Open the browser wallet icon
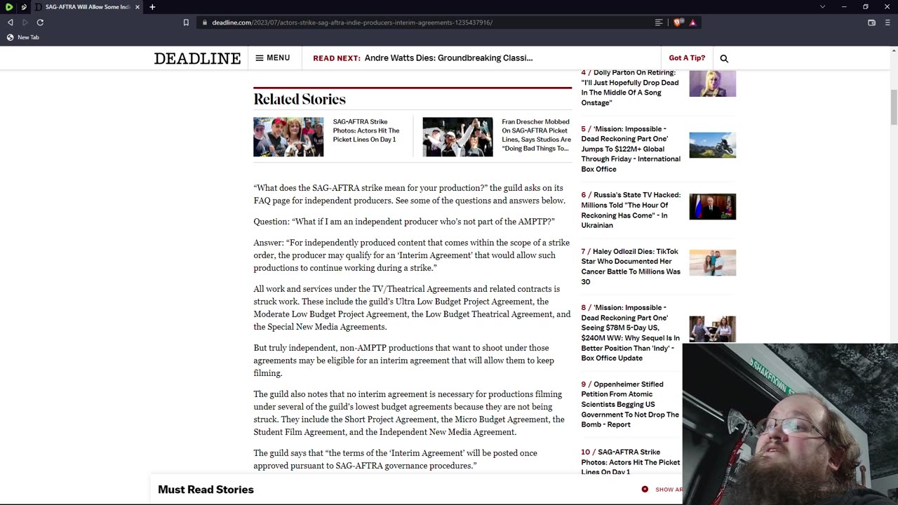The image size is (898, 505). 871,22
